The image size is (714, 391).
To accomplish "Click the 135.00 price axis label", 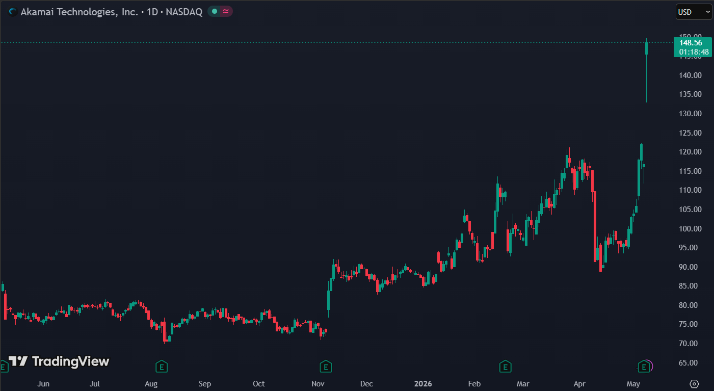I will pyautogui.click(x=691, y=94).
